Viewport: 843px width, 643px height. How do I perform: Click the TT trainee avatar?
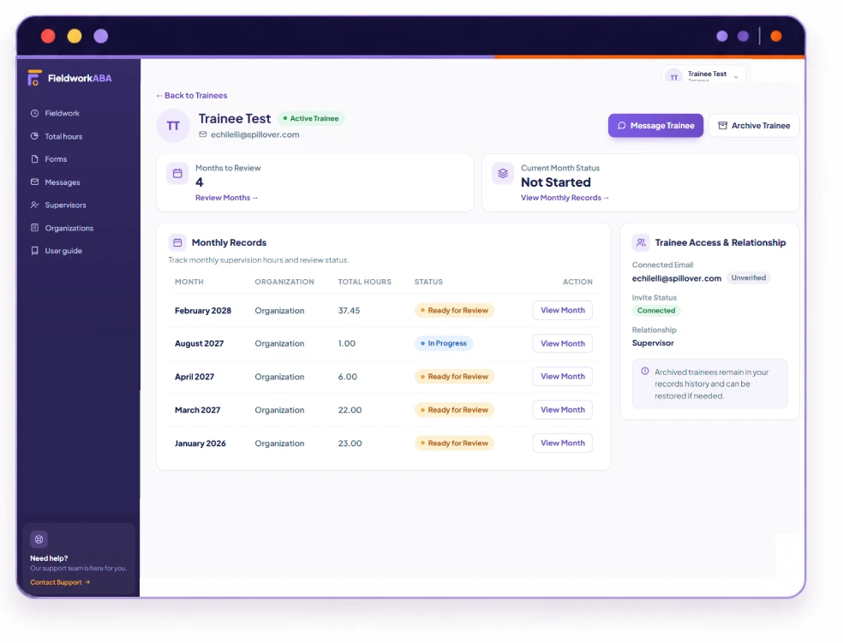[173, 126]
